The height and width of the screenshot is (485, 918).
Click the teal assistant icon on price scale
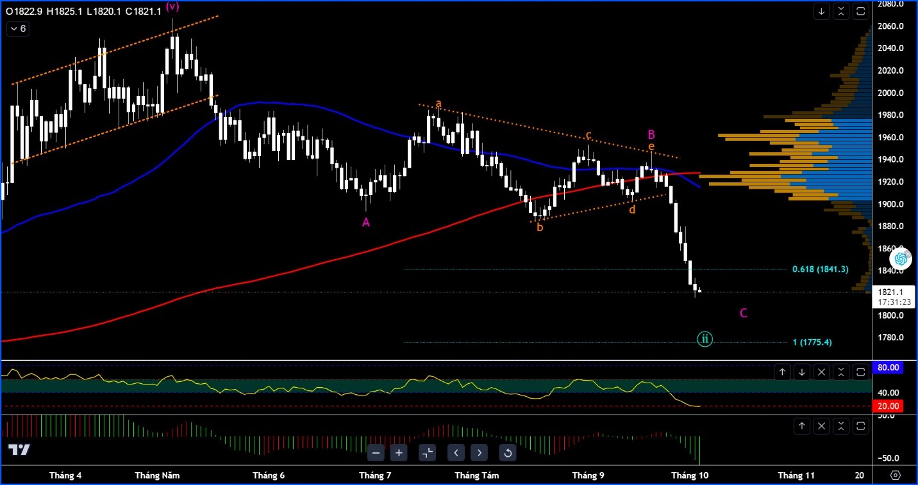901,258
